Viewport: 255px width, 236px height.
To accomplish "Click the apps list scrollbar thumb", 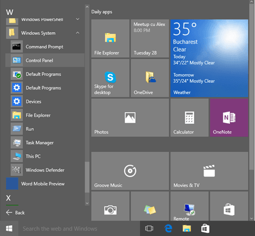I will [87, 177].
